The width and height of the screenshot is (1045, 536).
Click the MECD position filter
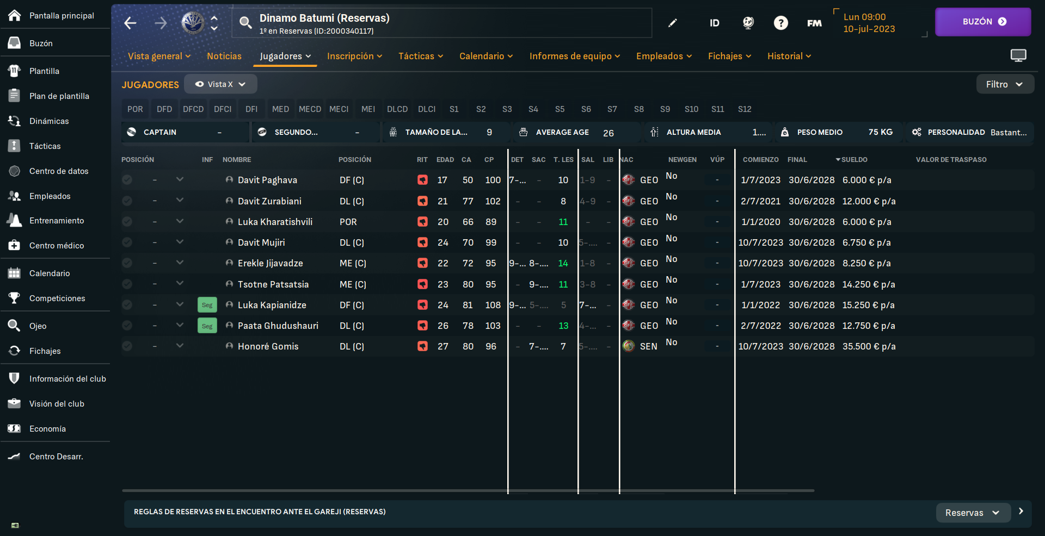click(x=310, y=109)
